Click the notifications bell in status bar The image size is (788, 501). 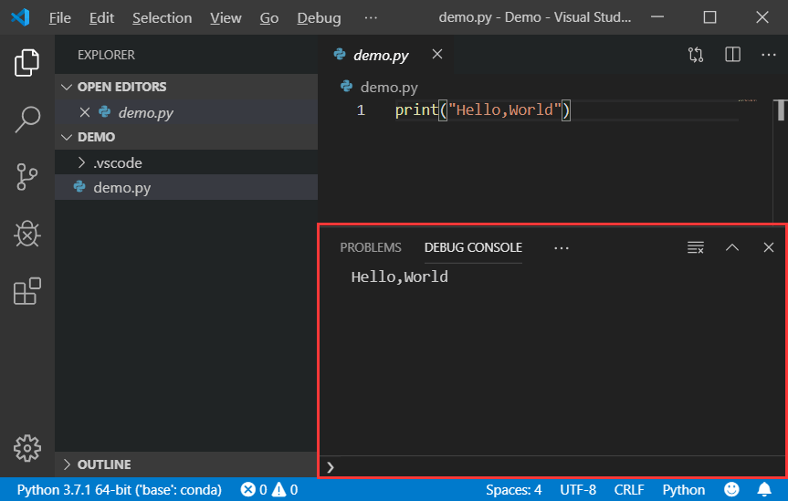coord(764,489)
